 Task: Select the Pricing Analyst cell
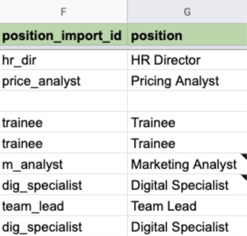[x=187, y=80]
